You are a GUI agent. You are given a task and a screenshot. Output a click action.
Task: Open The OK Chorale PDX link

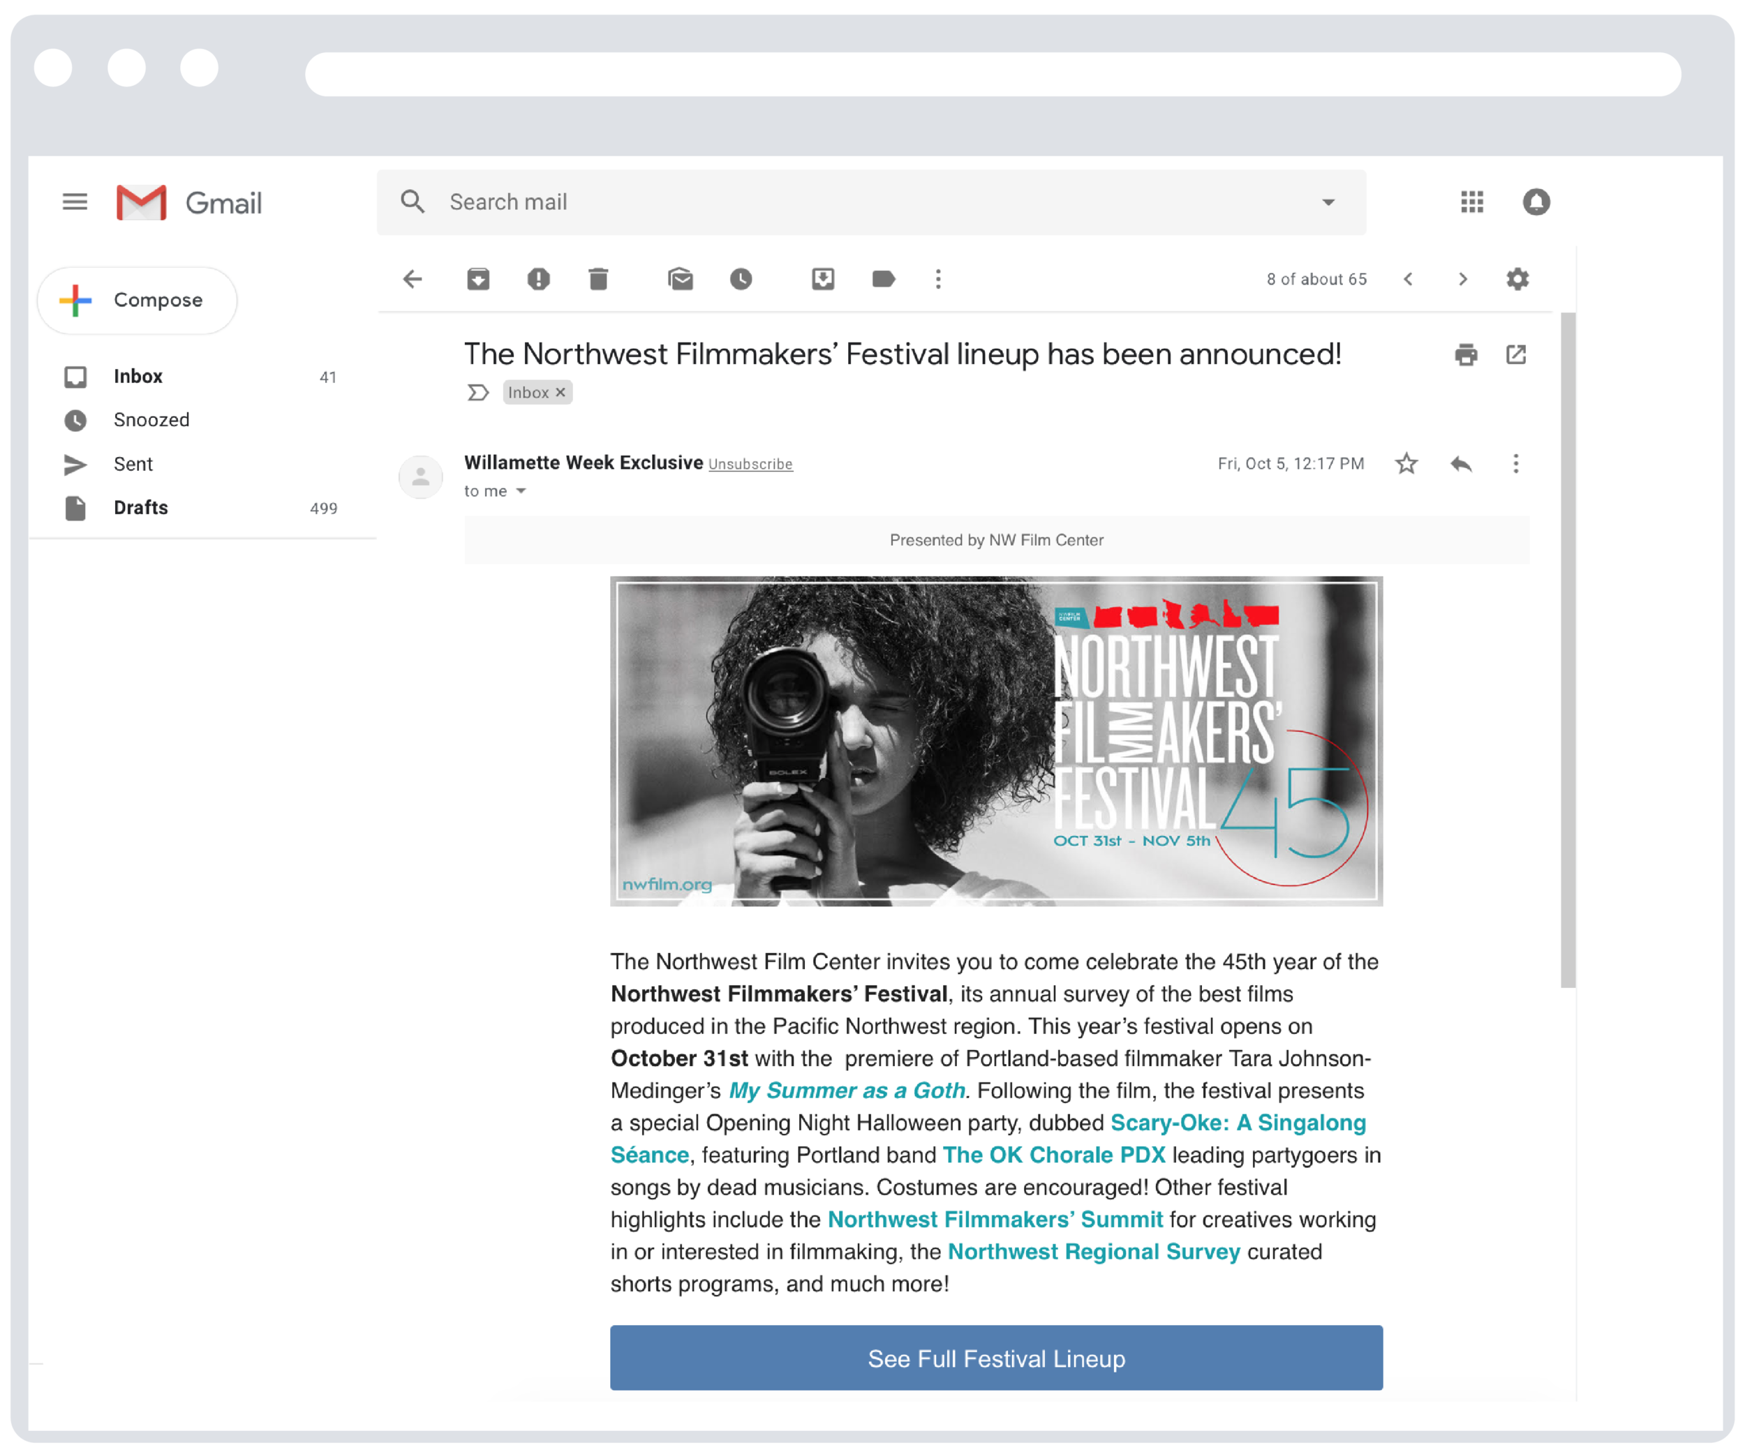point(1054,1155)
